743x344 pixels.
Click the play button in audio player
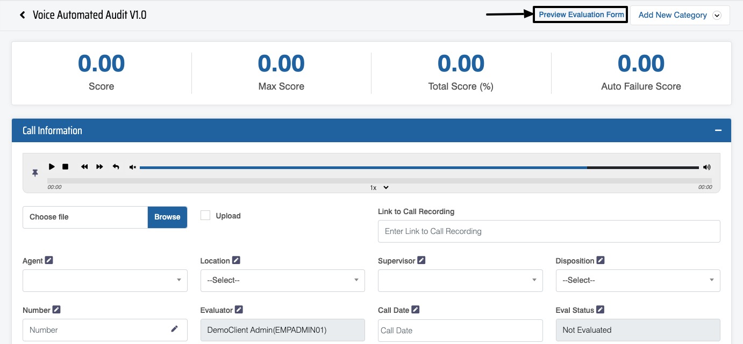point(52,167)
